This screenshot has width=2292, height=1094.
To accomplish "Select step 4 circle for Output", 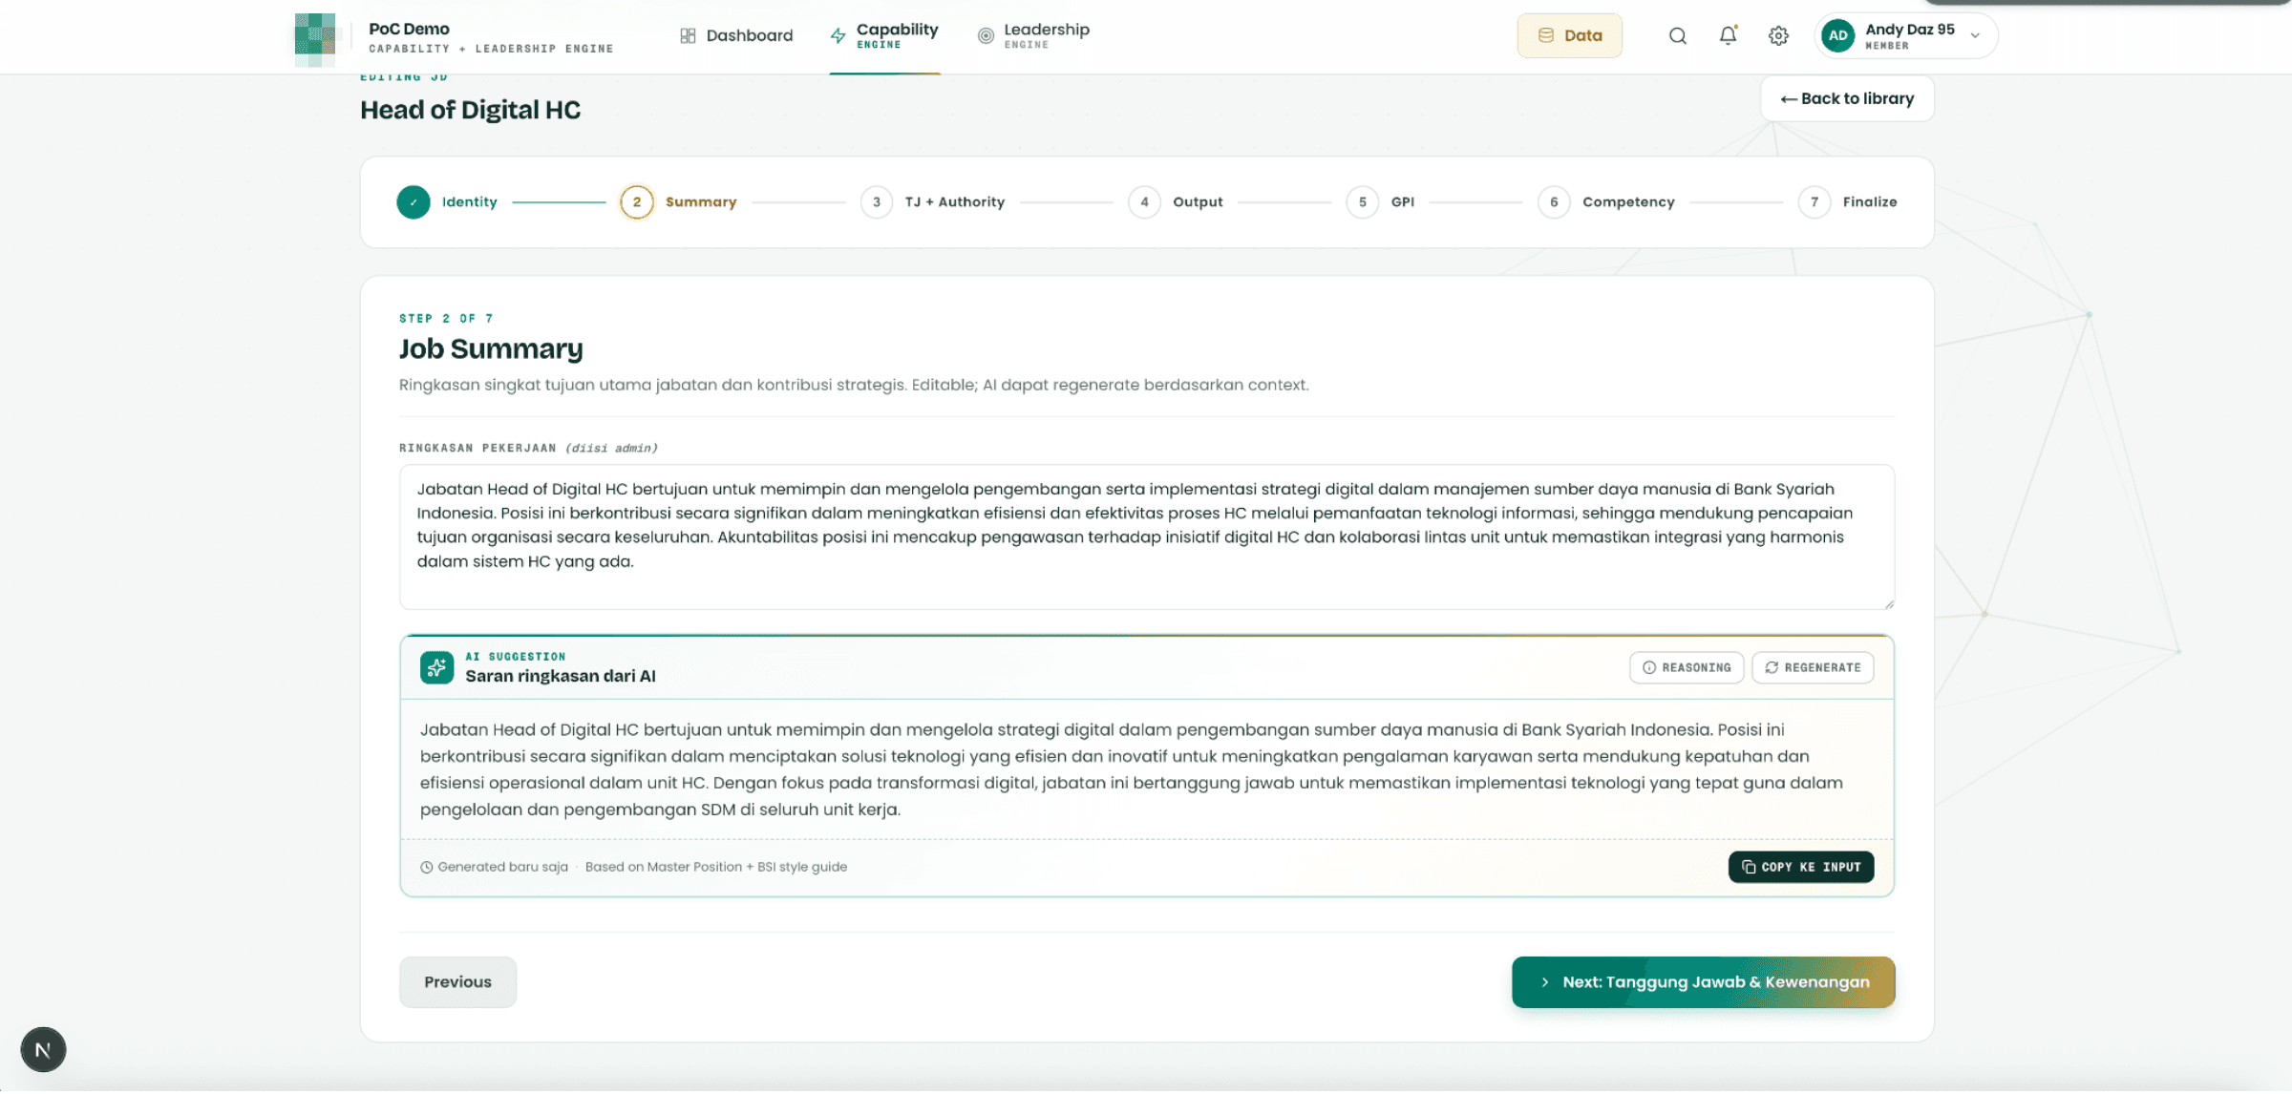I will pos(1144,202).
